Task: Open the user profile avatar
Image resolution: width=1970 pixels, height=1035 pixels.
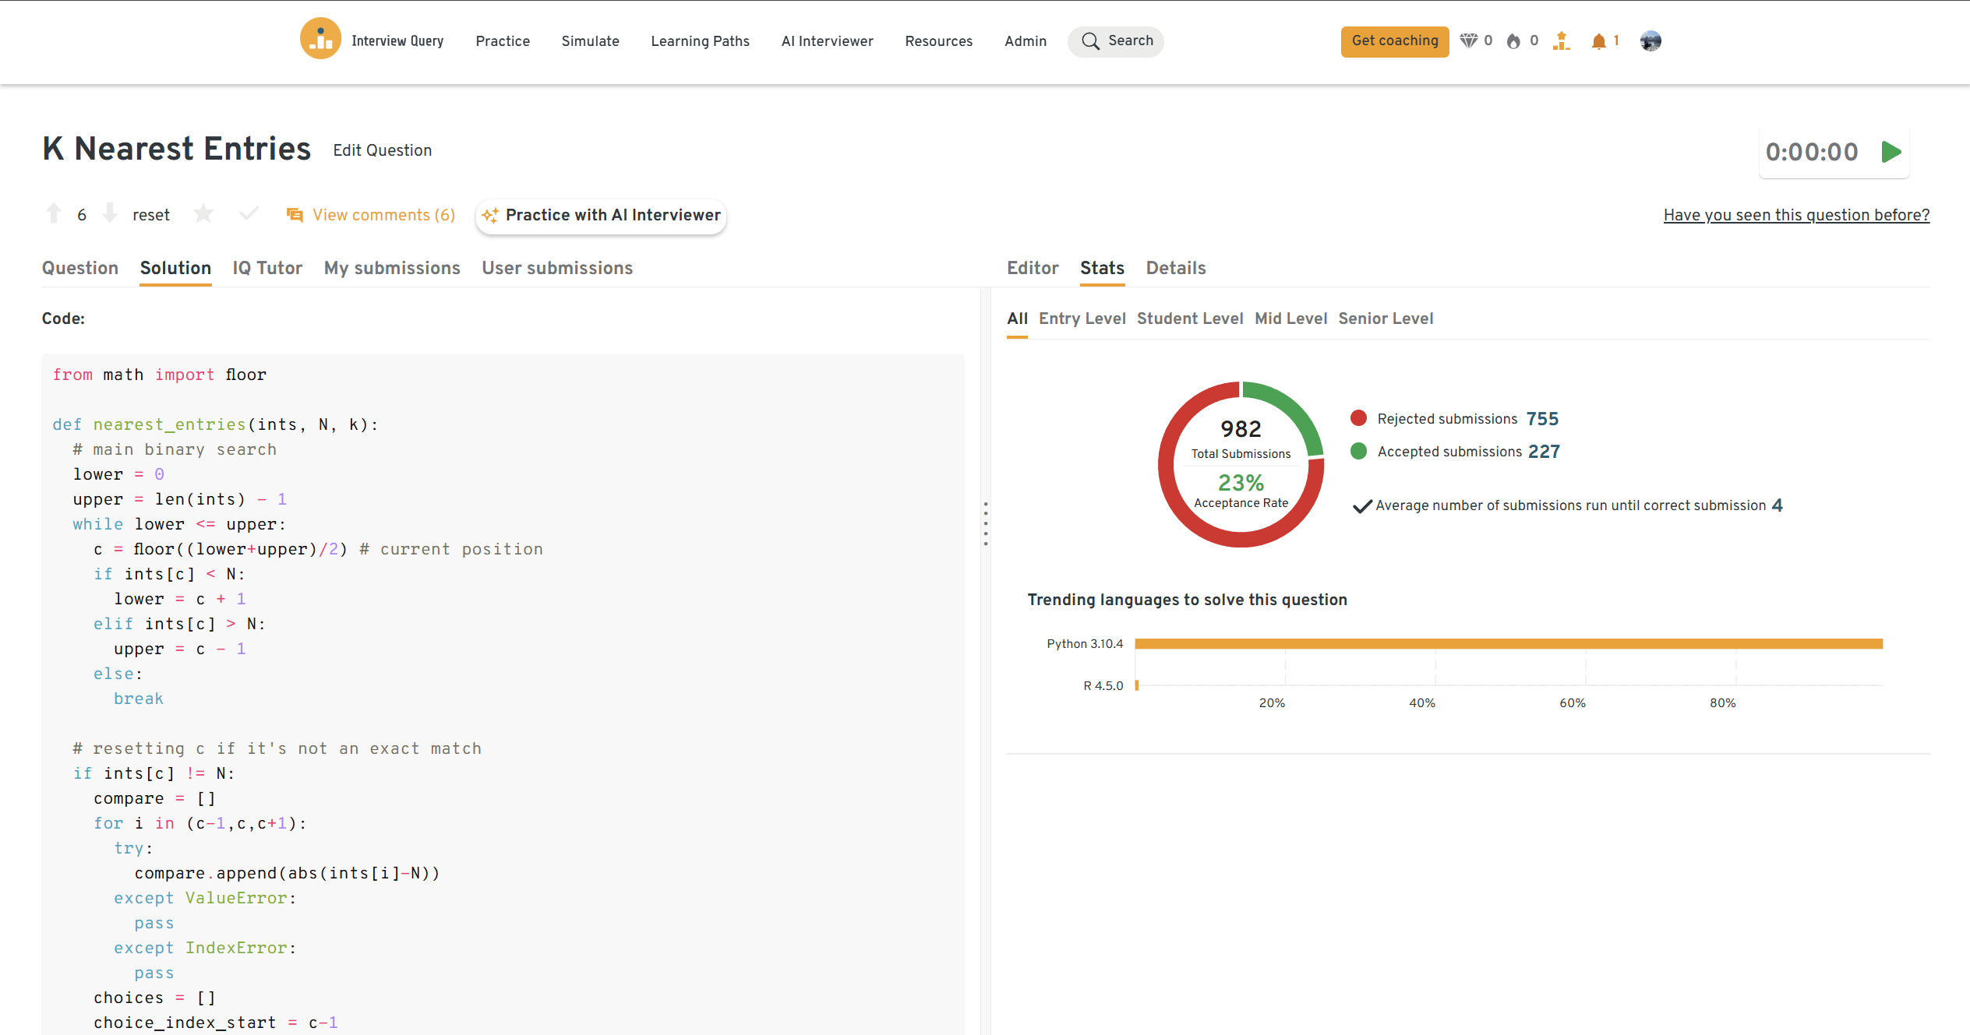Action: pos(1650,41)
